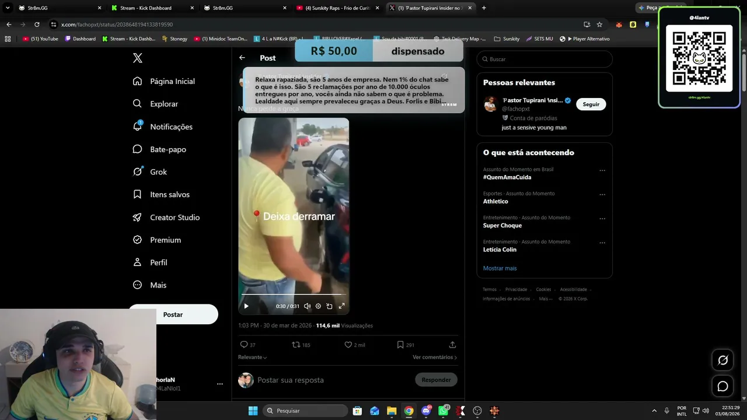Reload the page
The width and height of the screenshot is (747, 420).
(37, 24)
